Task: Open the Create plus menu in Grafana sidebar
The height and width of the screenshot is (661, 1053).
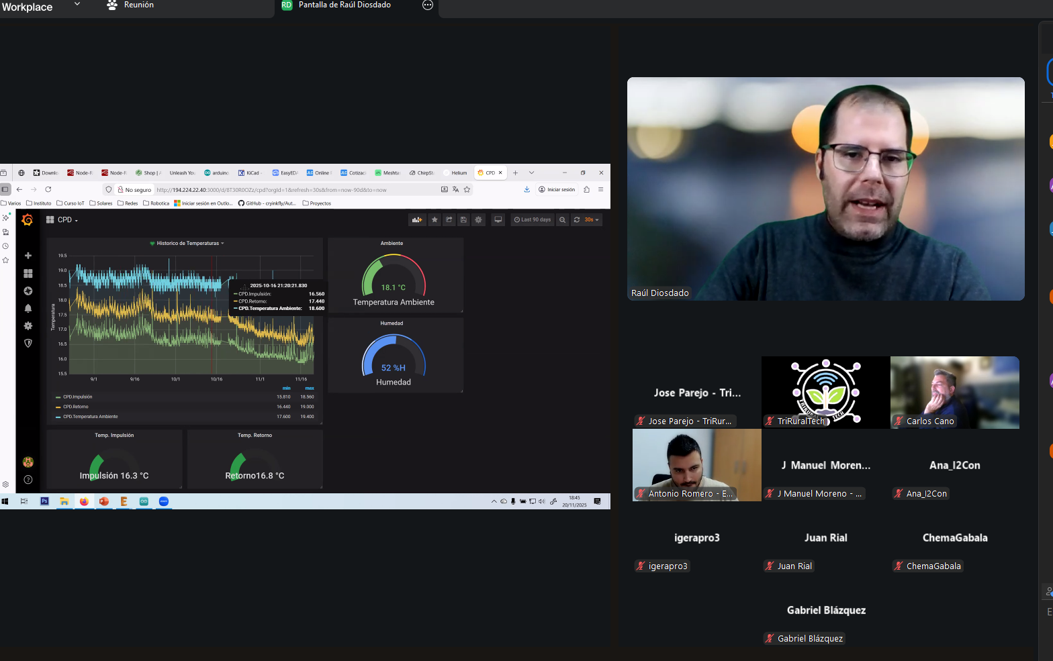Action: [x=28, y=256]
